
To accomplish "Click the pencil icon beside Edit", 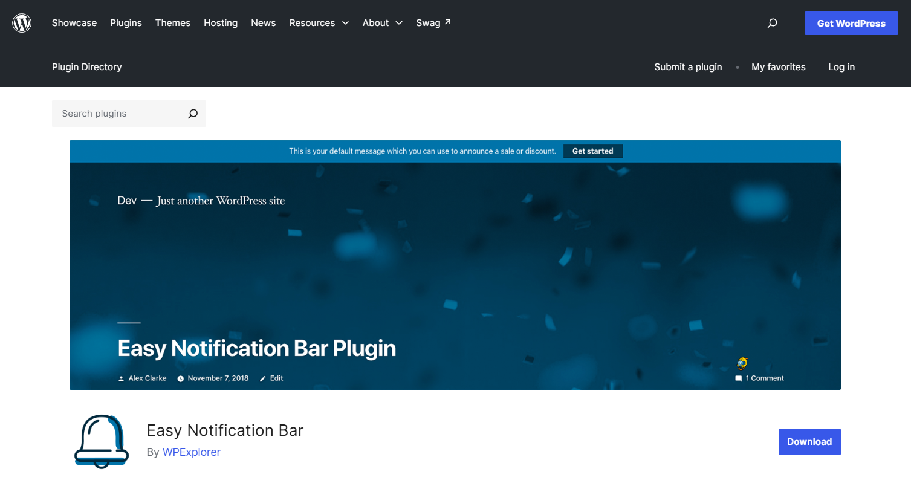I will (x=263, y=378).
